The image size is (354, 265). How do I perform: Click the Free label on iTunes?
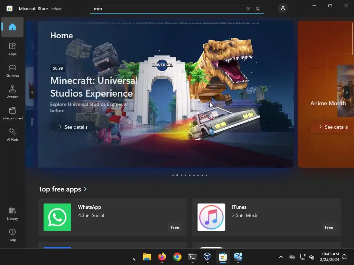(329, 227)
